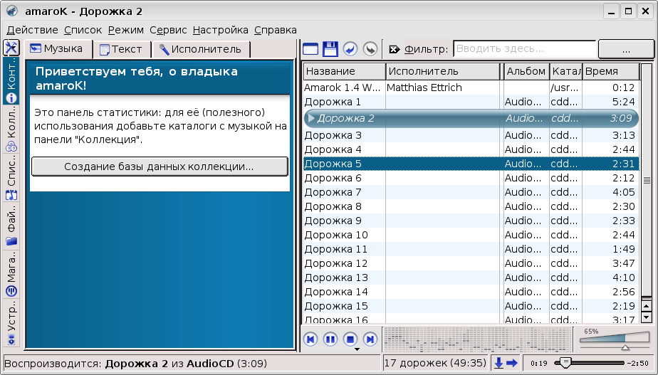The image size is (658, 375).
Task: Click the undo arrow in the playlist toolbar
Action: pos(350,49)
